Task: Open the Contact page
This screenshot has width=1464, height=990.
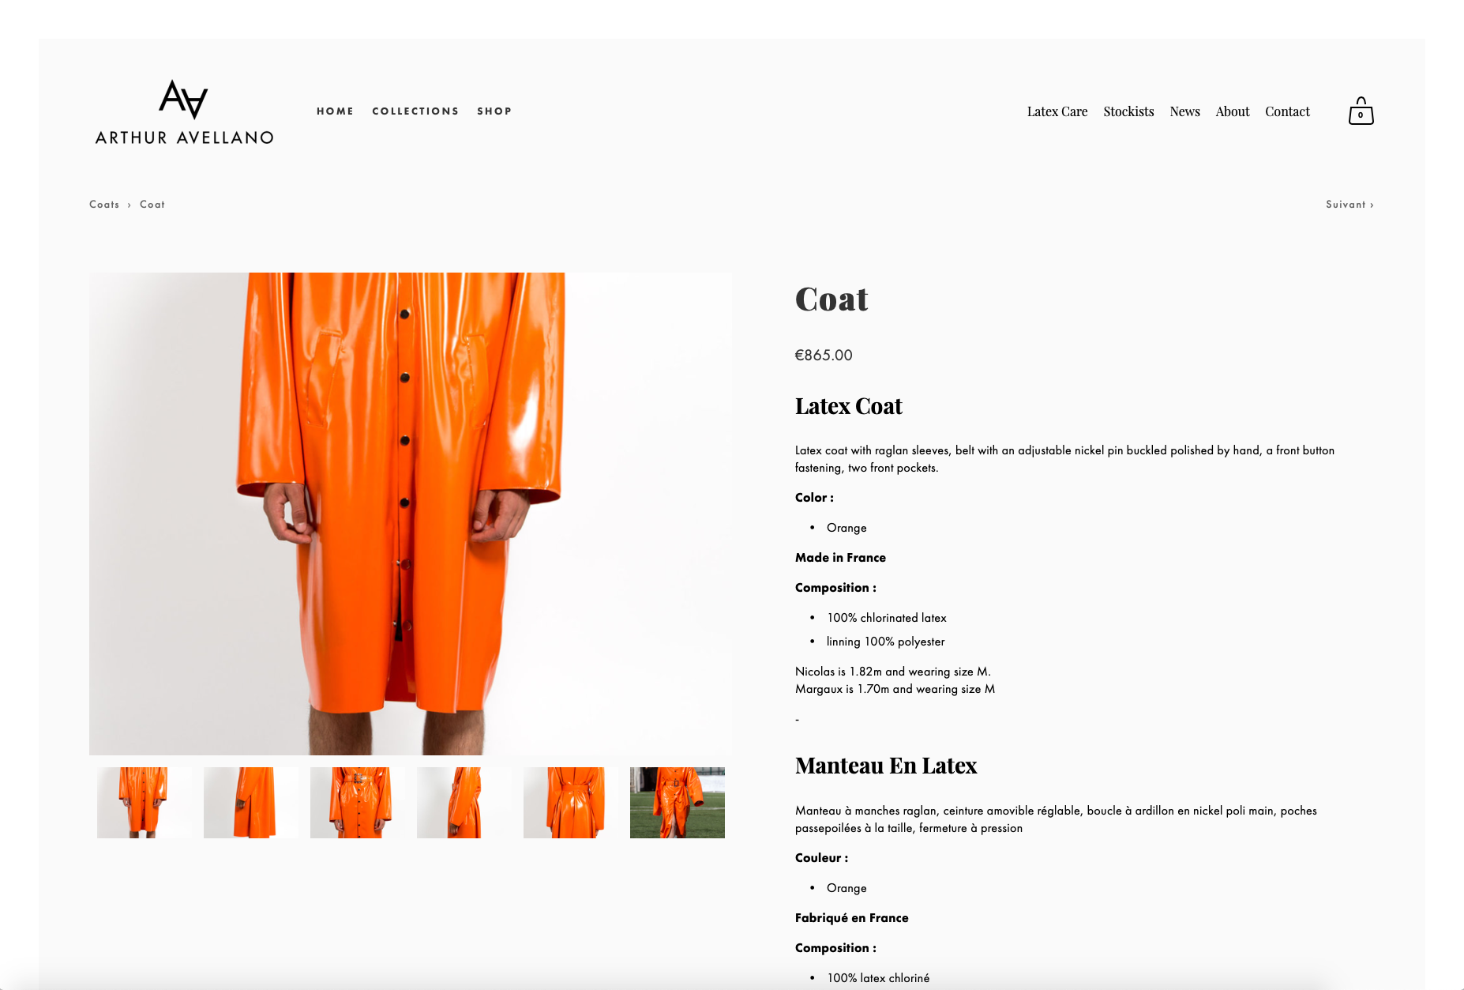Action: click(1287, 111)
